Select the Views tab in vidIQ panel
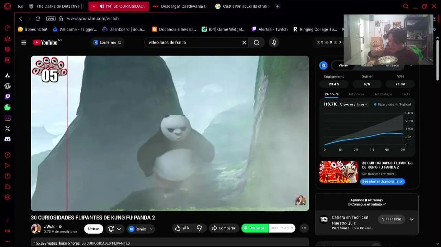Viewport: 441px width, 247px height. (343, 65)
